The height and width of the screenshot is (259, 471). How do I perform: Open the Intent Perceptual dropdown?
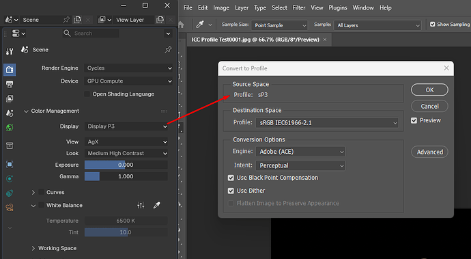pyautogui.click(x=300, y=165)
